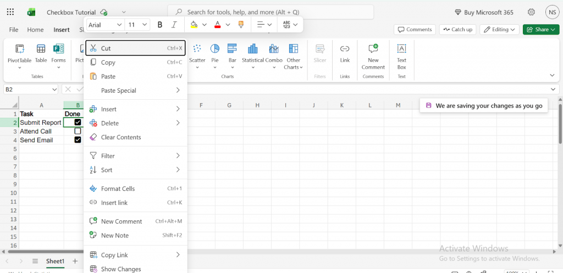The height and width of the screenshot is (273, 563).
Task: Select the Pie chart icon
Action: [x=215, y=54]
